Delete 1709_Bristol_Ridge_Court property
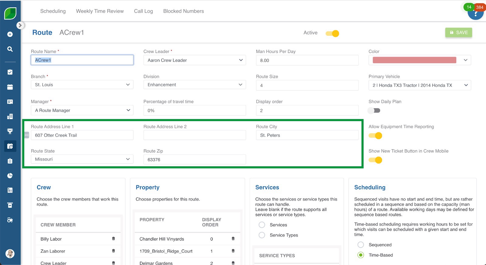Image resolution: width=486 pixels, height=265 pixels. [x=233, y=251]
